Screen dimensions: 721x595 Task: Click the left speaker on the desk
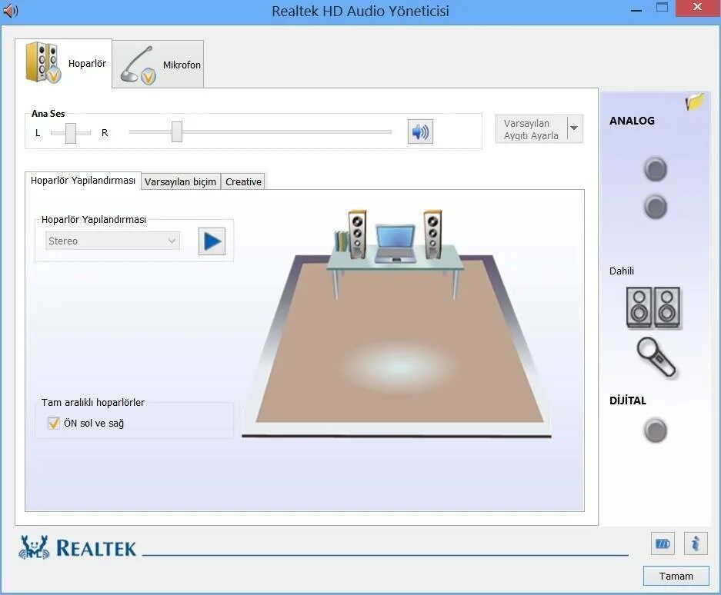click(x=357, y=234)
